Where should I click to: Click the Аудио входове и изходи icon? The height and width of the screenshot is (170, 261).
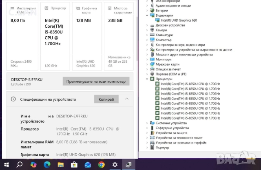point(152,5)
